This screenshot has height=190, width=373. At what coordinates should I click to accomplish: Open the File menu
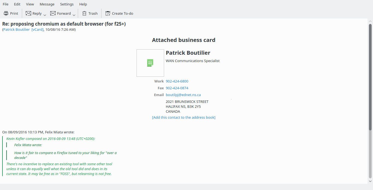(5, 4)
